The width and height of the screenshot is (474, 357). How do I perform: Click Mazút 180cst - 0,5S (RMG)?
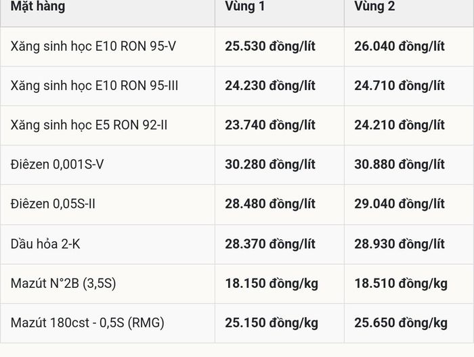(x=87, y=323)
